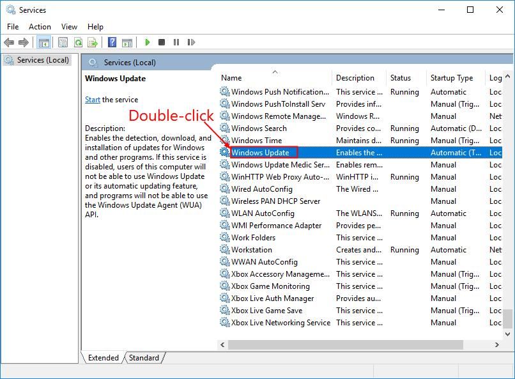Click the Export List toolbar icon

tap(93, 42)
